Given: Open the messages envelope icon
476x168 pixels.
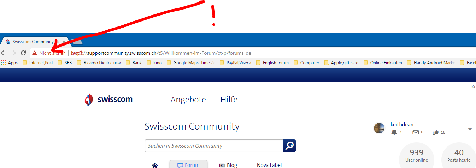Looking at the screenshot, I should point(416,132).
